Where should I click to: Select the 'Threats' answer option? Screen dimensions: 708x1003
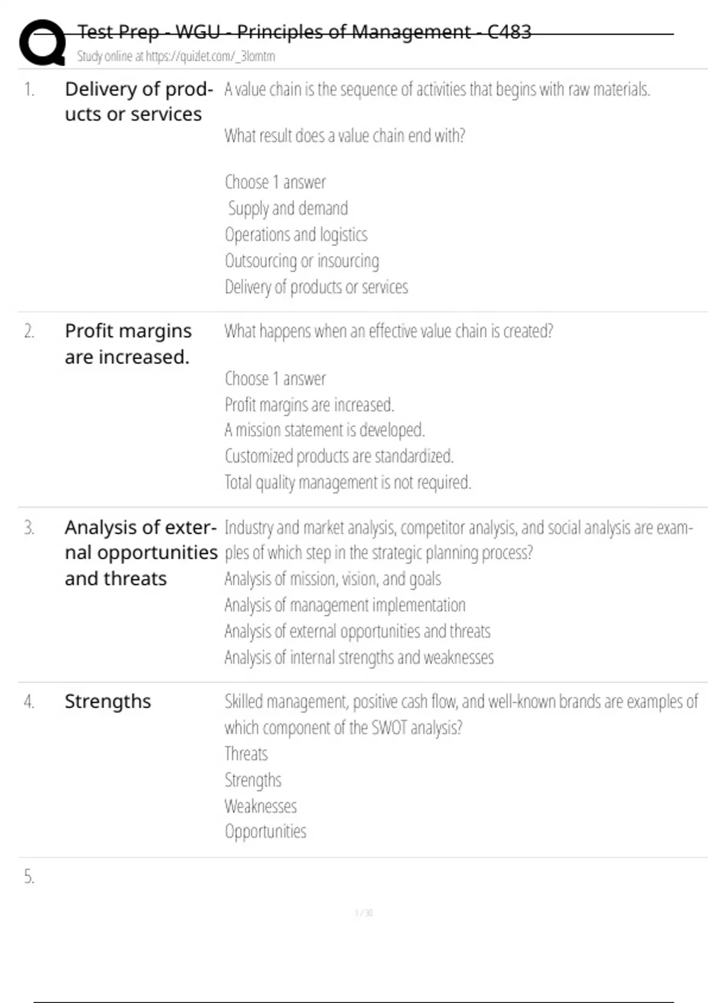click(246, 753)
